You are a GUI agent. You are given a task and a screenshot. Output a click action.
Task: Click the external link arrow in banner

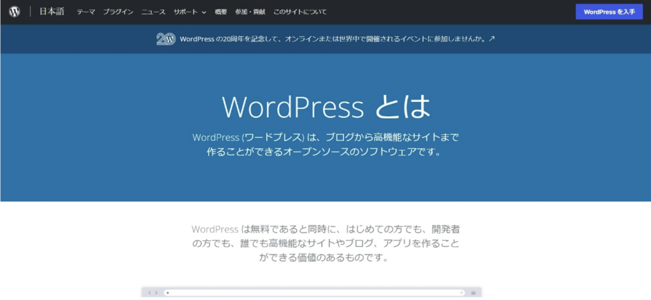[491, 39]
